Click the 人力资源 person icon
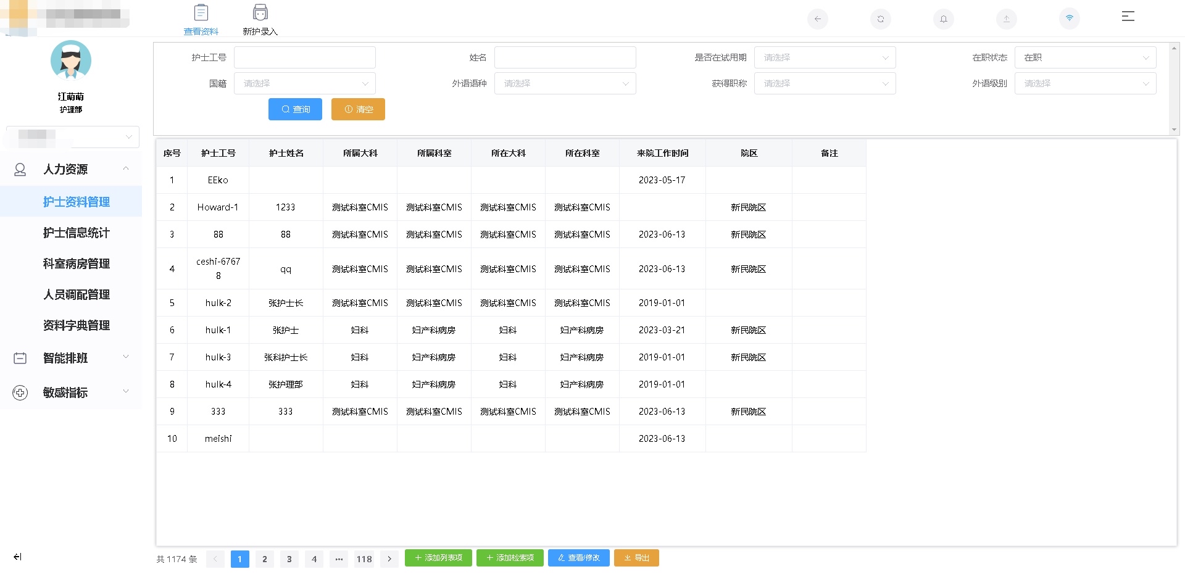The width and height of the screenshot is (1185, 577). tap(20, 170)
